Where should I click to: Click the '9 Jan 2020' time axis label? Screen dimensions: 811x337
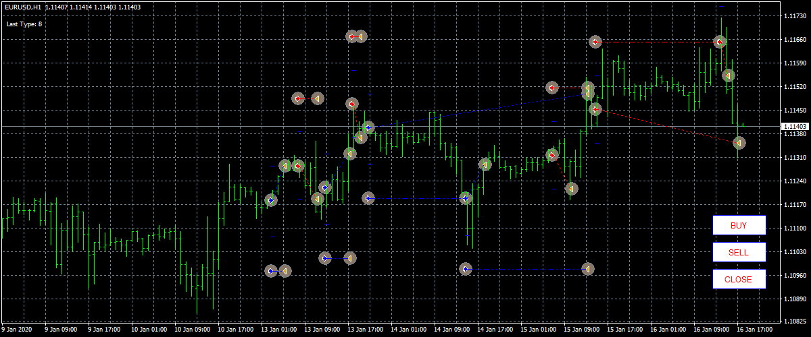(x=17, y=330)
